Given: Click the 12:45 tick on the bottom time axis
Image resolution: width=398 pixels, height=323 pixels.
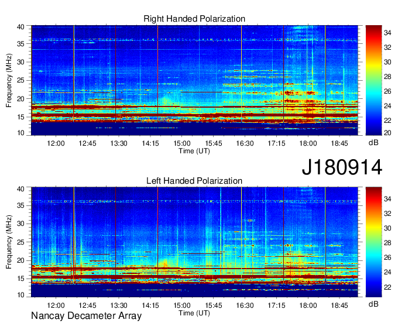Looking at the screenshot, I should 87,305.
